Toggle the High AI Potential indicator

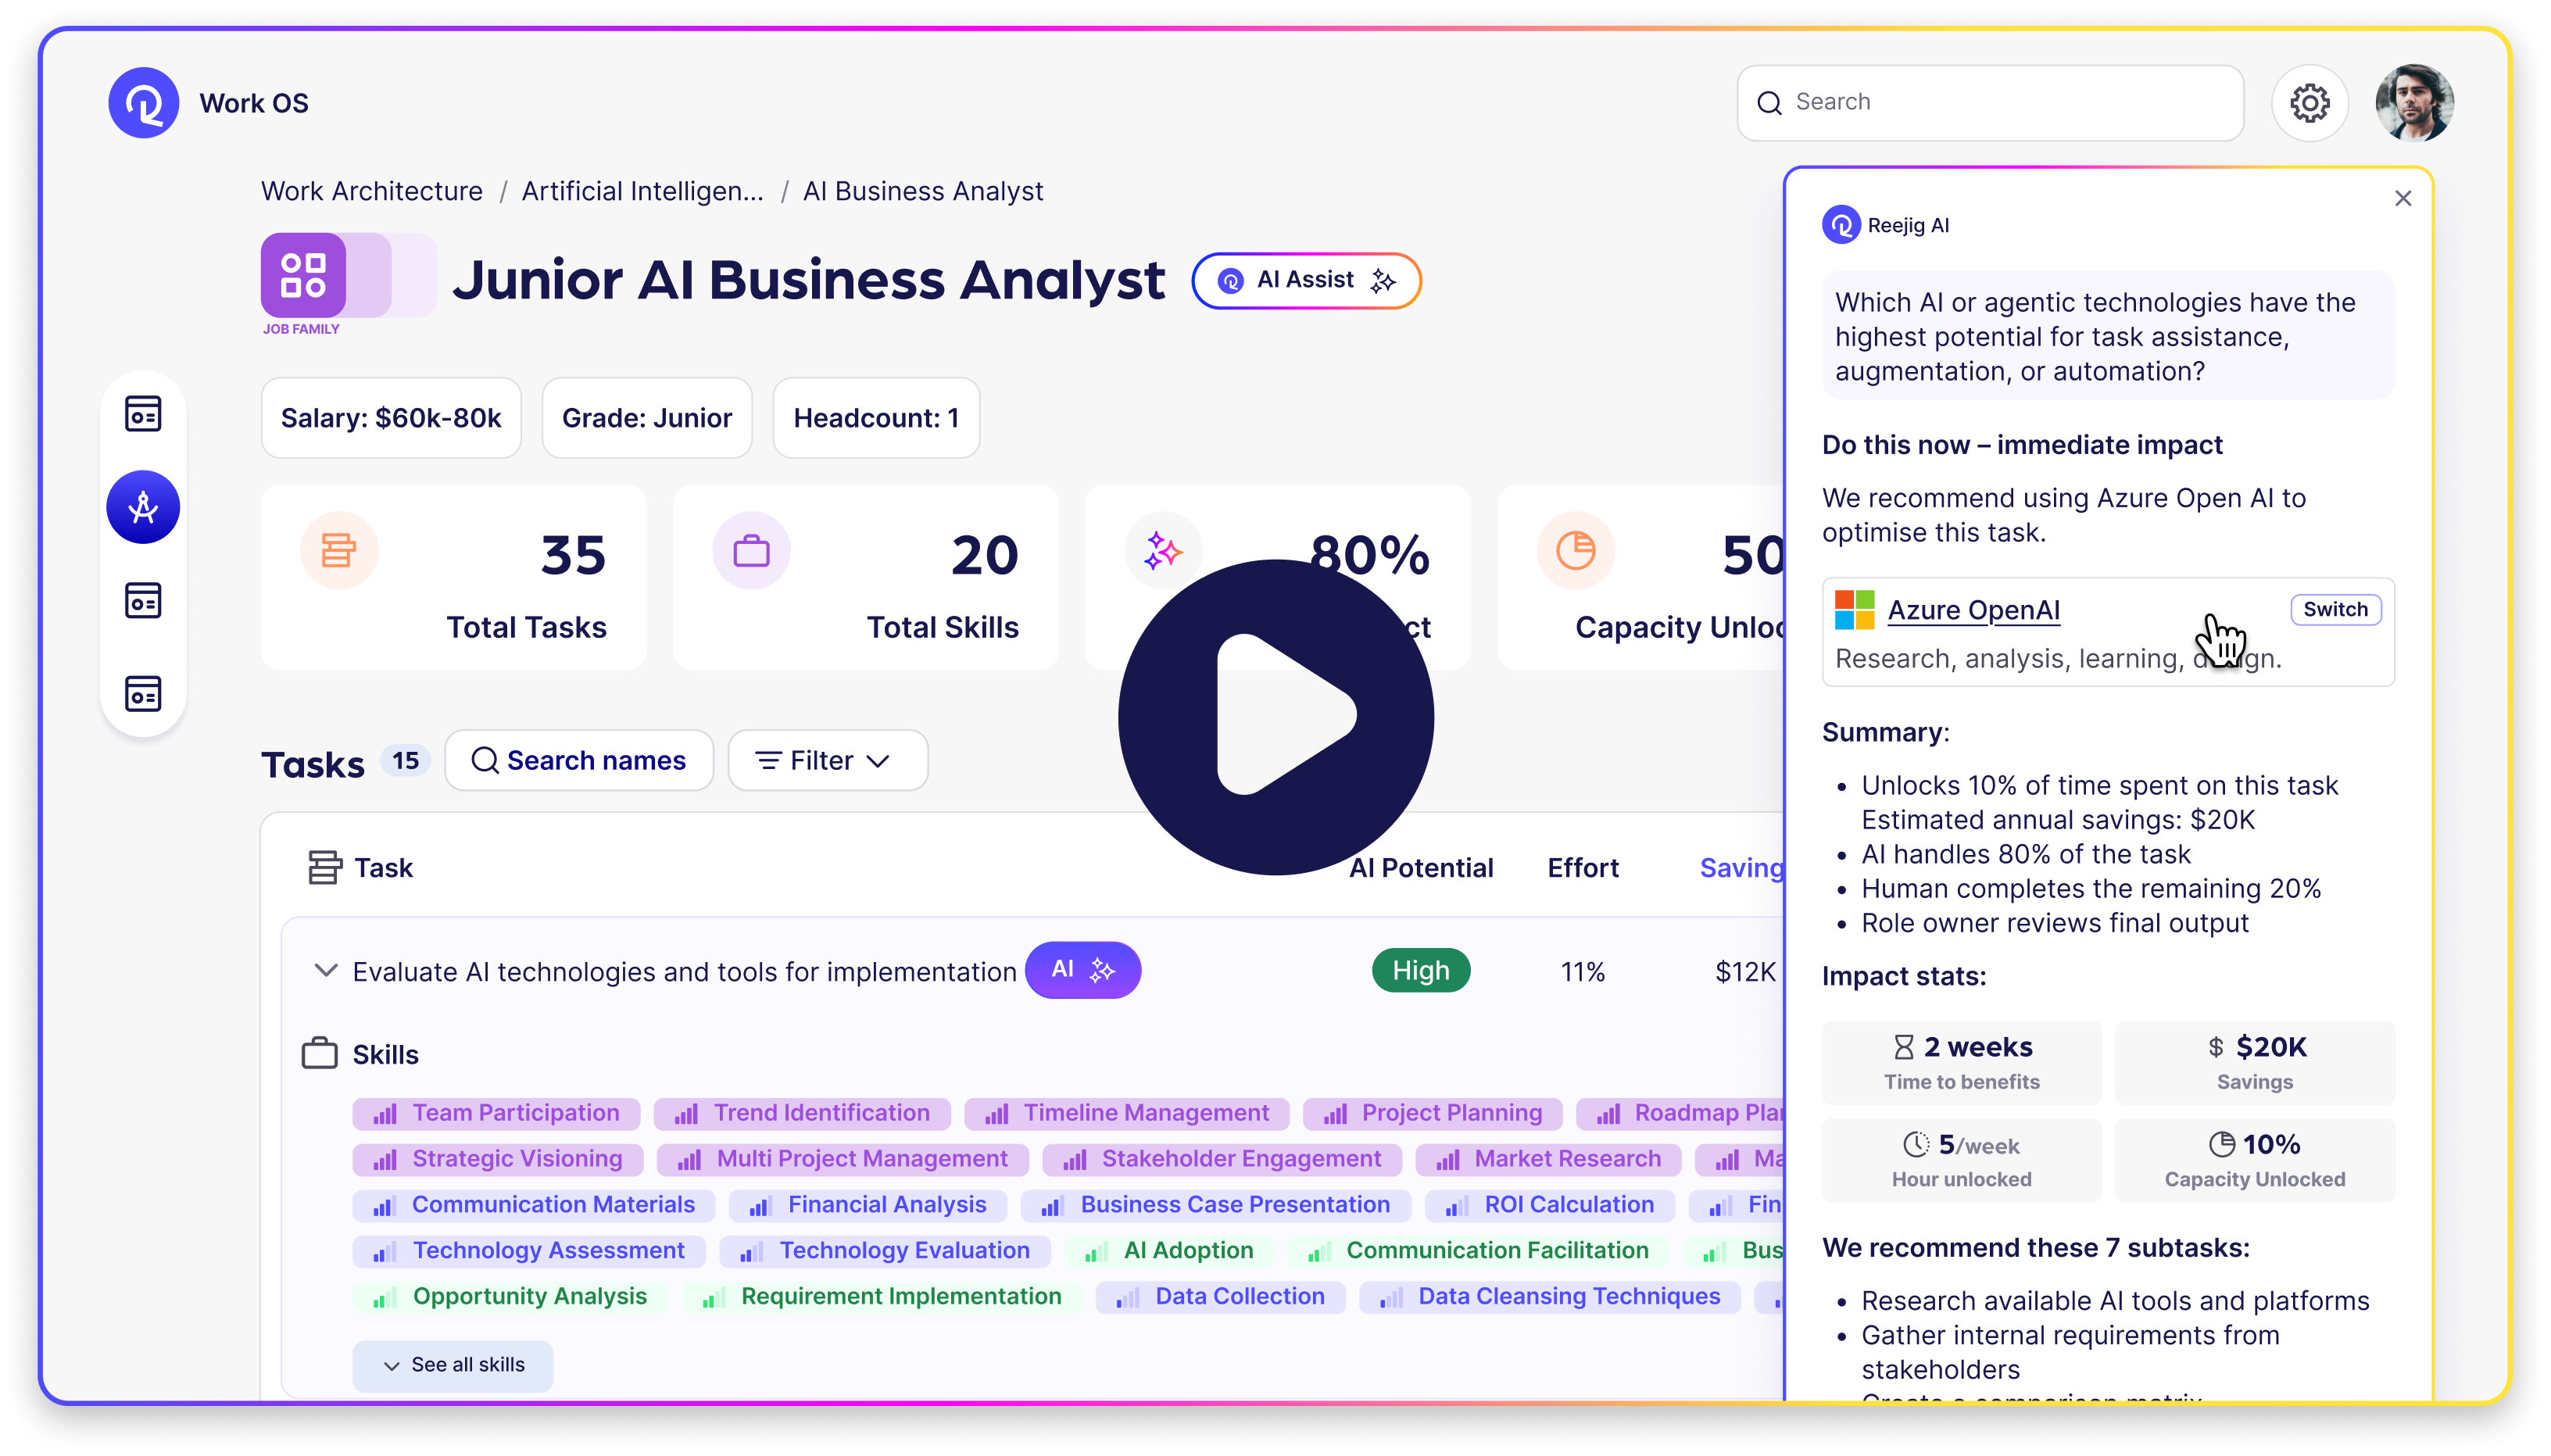tap(1420, 970)
